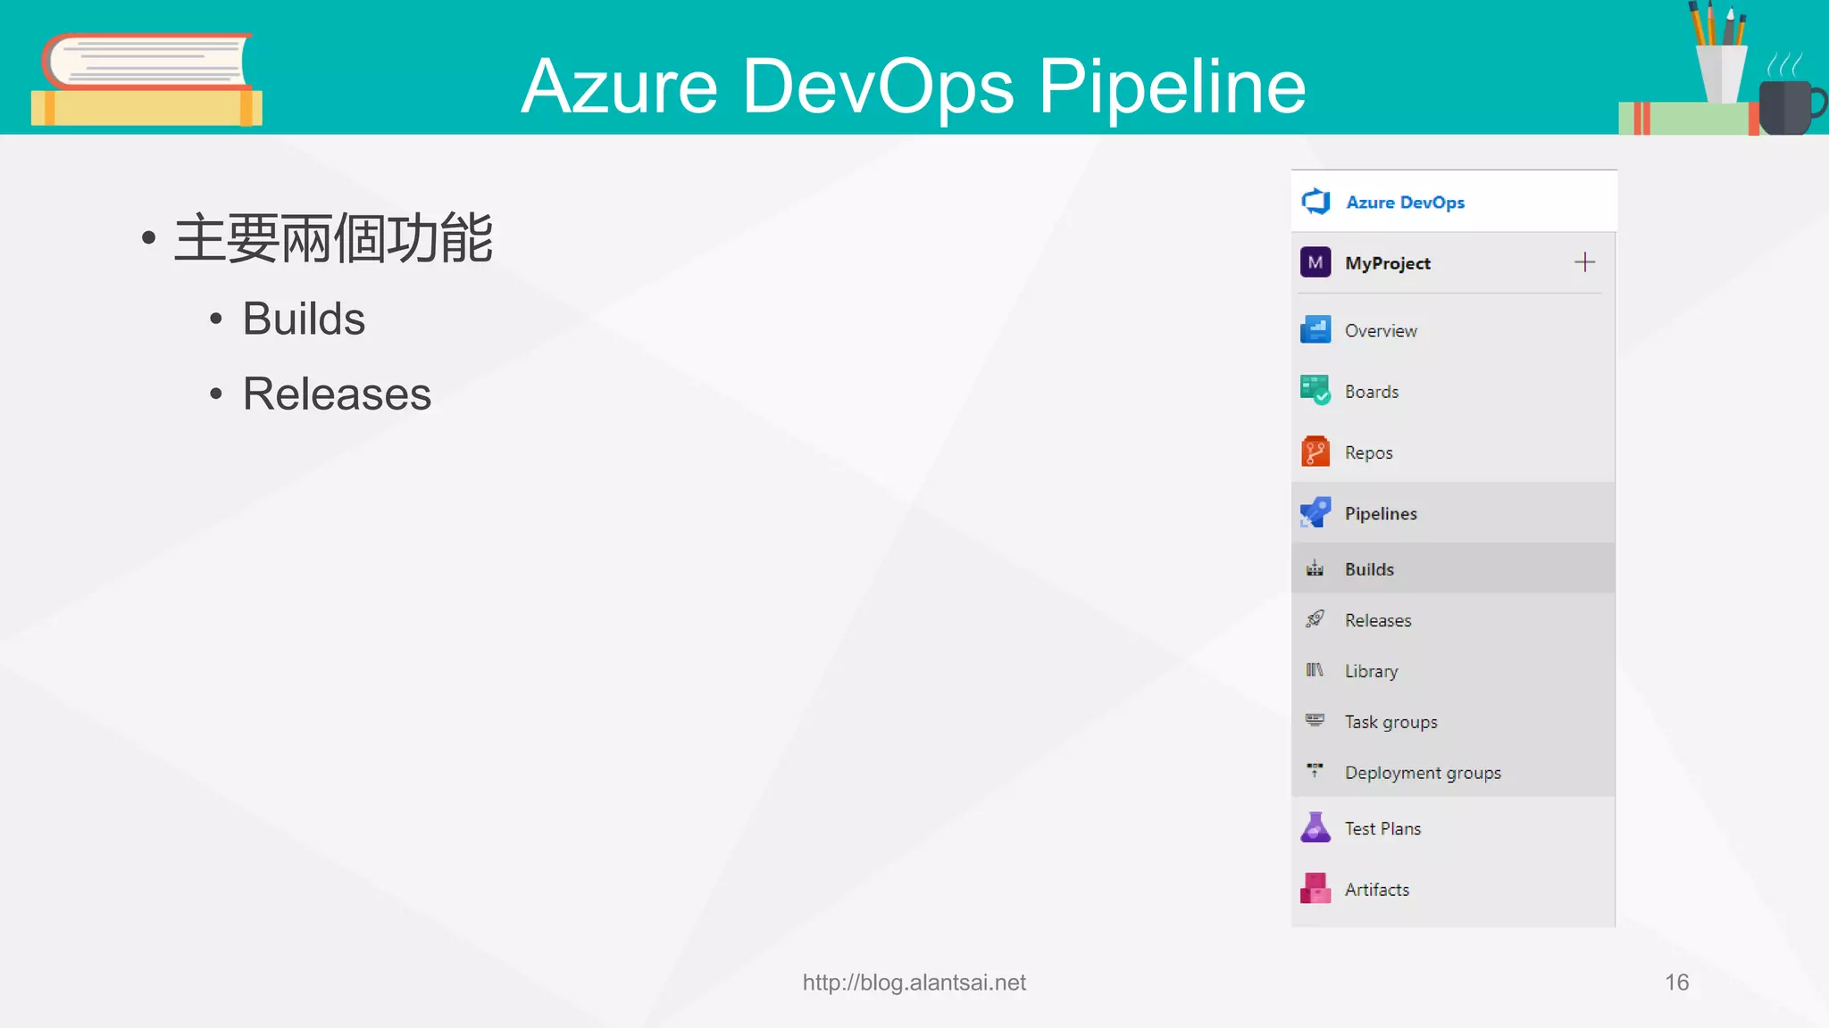Screen dimensions: 1829x1028
Task: Click the Library books icon
Action: point(1315,670)
